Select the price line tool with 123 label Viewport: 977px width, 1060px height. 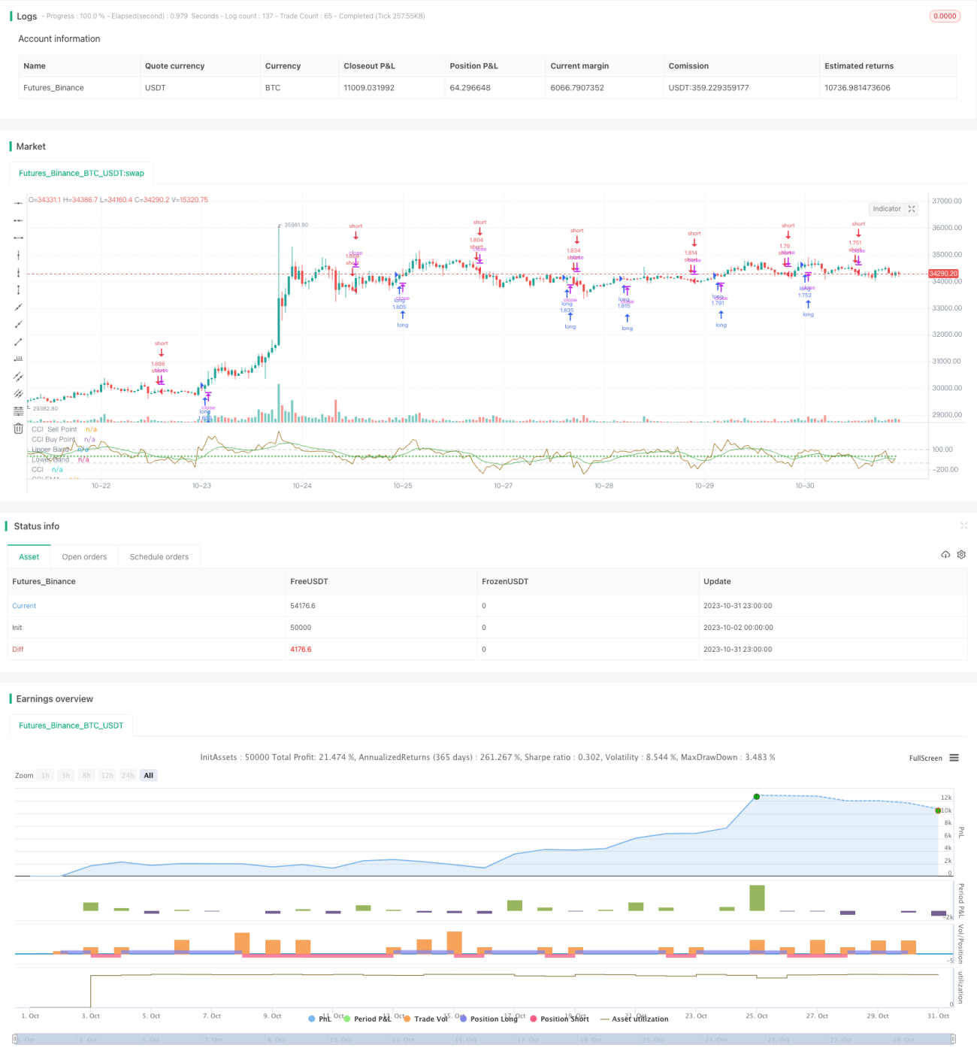point(18,359)
